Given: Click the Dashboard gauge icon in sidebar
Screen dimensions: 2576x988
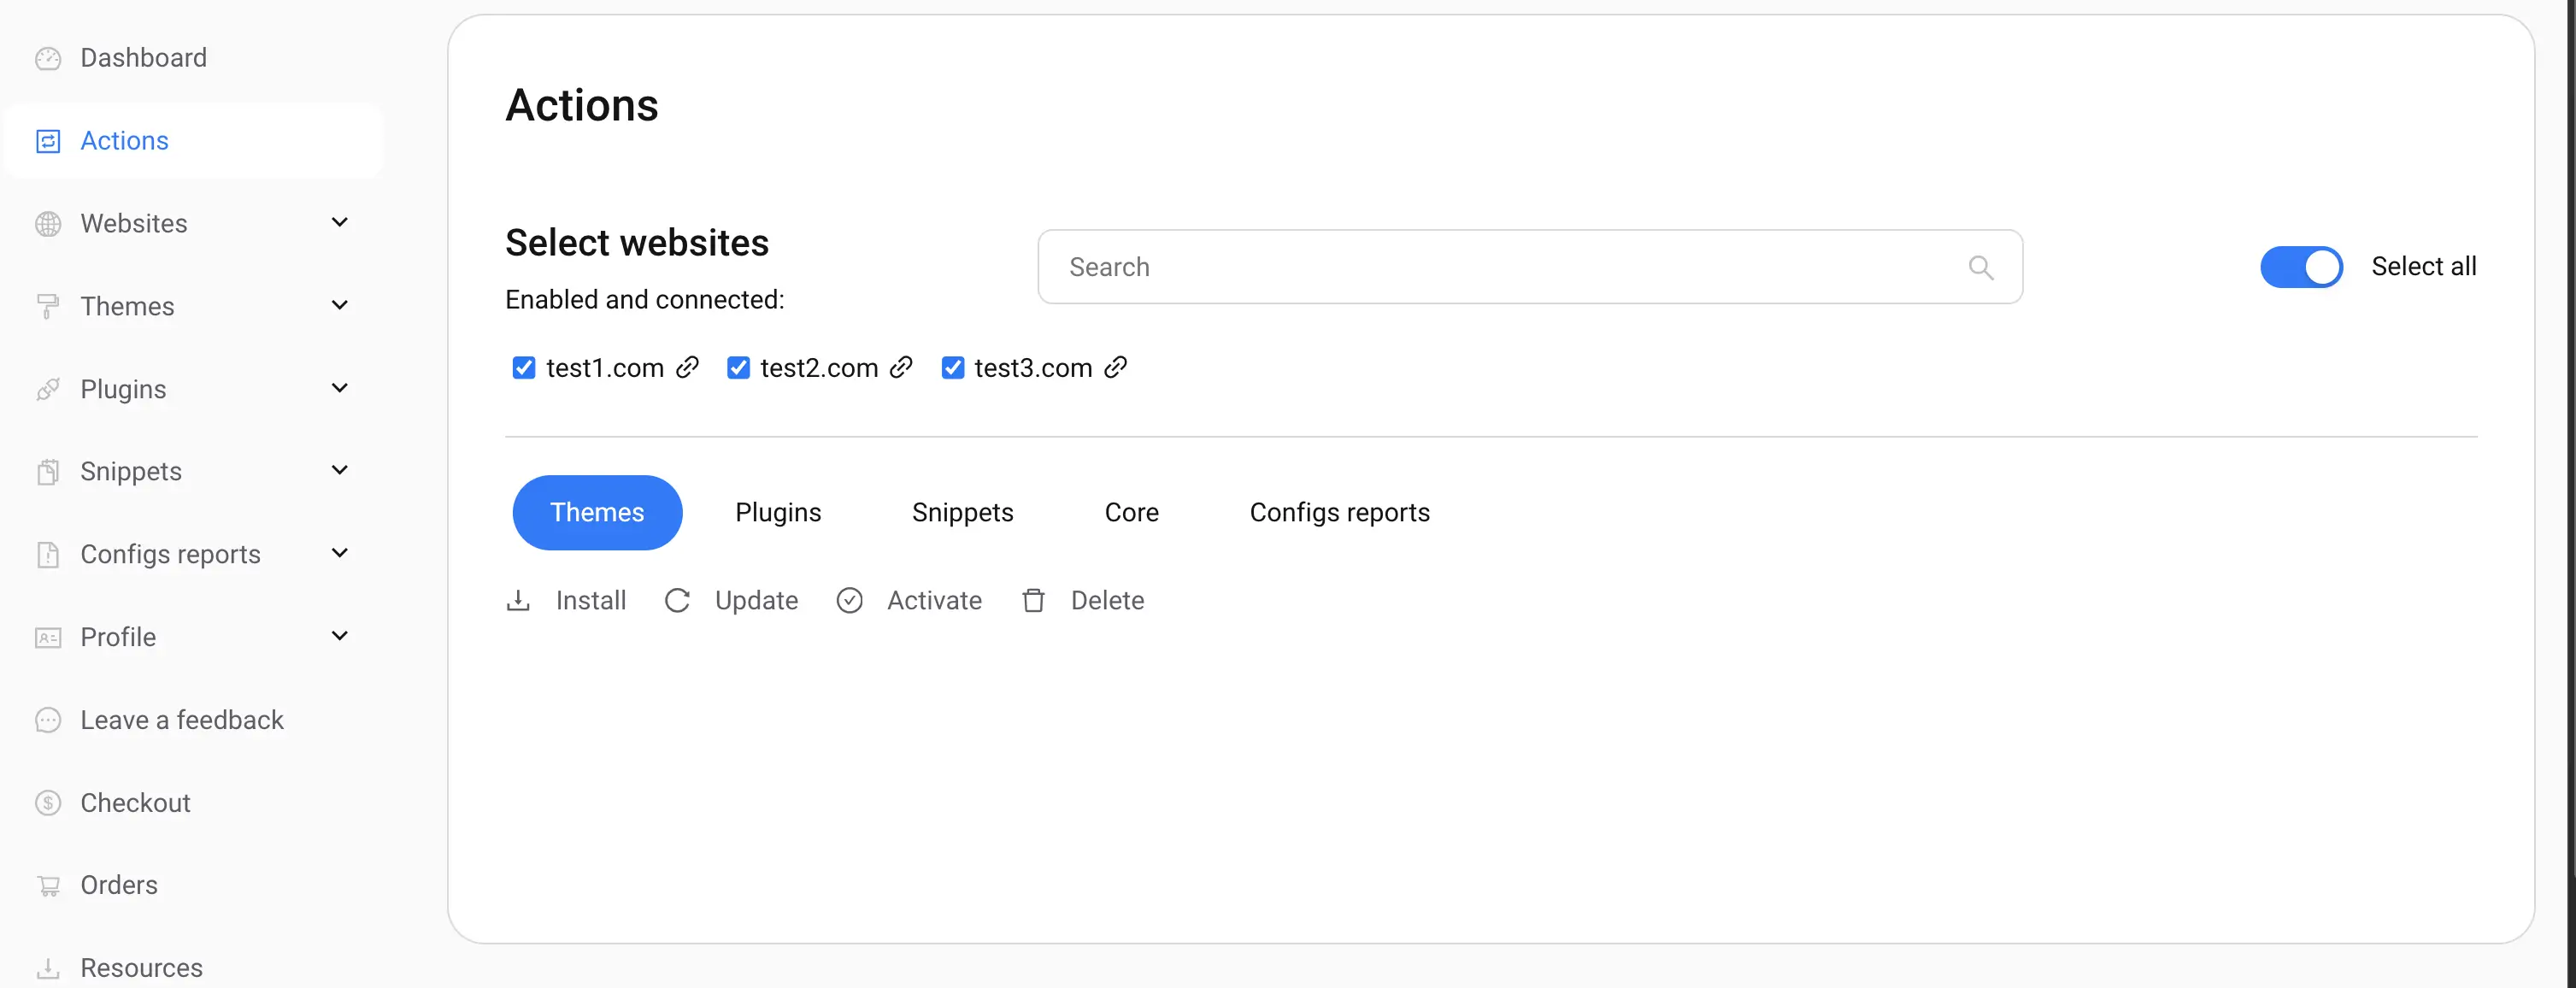Looking at the screenshot, I should (x=48, y=58).
